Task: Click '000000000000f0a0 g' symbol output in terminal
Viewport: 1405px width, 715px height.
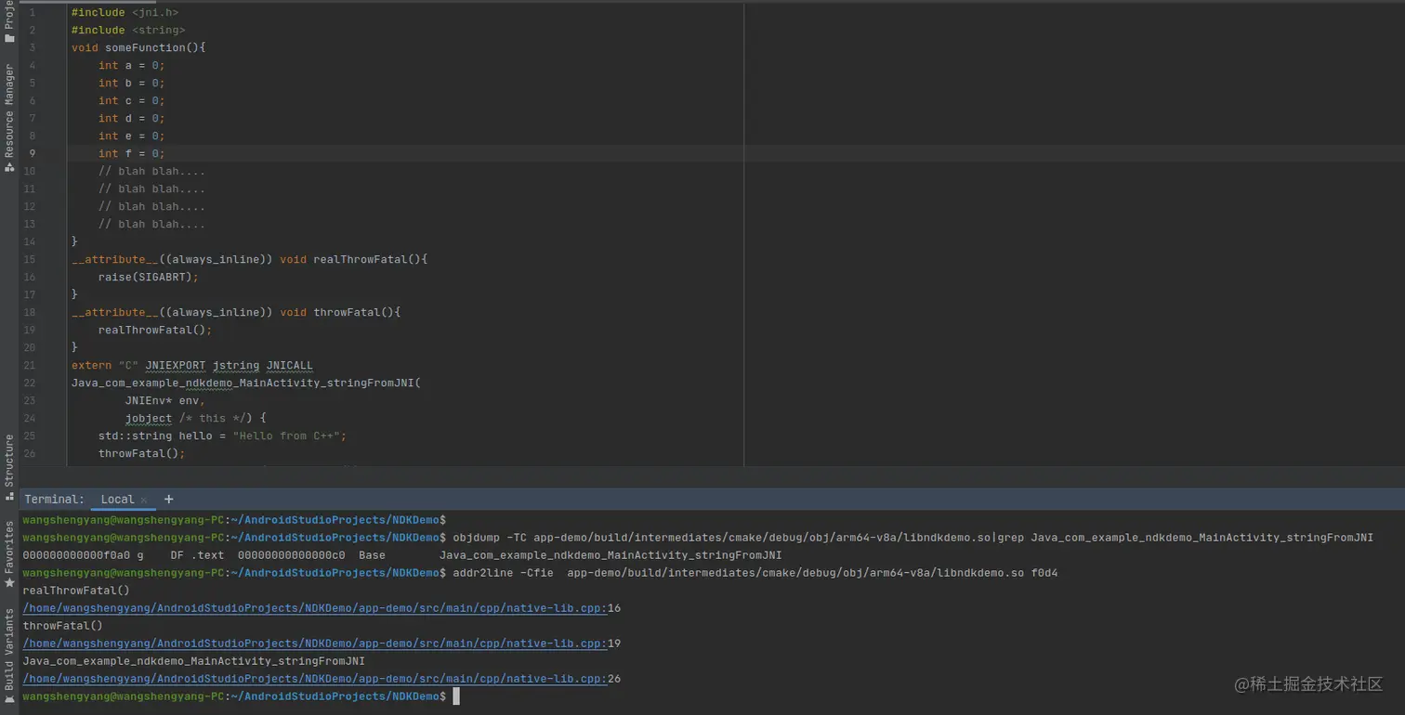Action: 83,555
